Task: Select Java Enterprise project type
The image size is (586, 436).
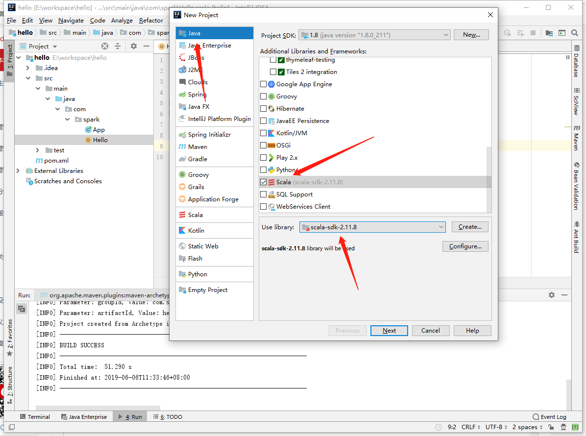Action: pyautogui.click(x=215, y=45)
